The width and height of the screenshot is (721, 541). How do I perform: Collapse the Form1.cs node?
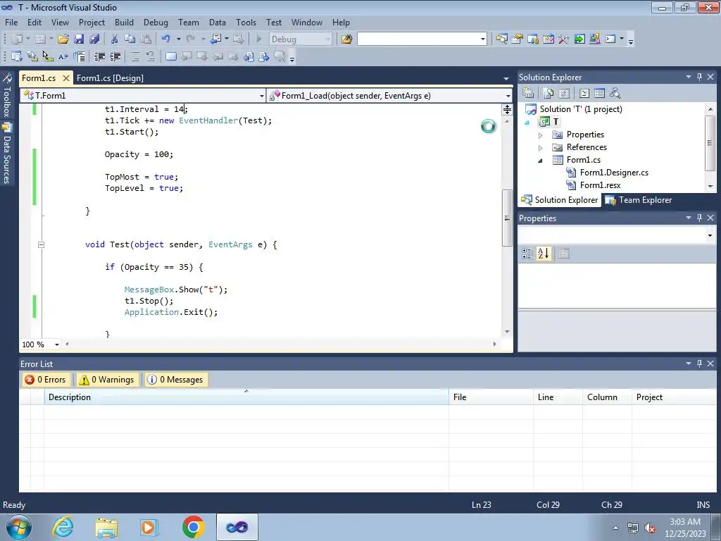coord(541,161)
